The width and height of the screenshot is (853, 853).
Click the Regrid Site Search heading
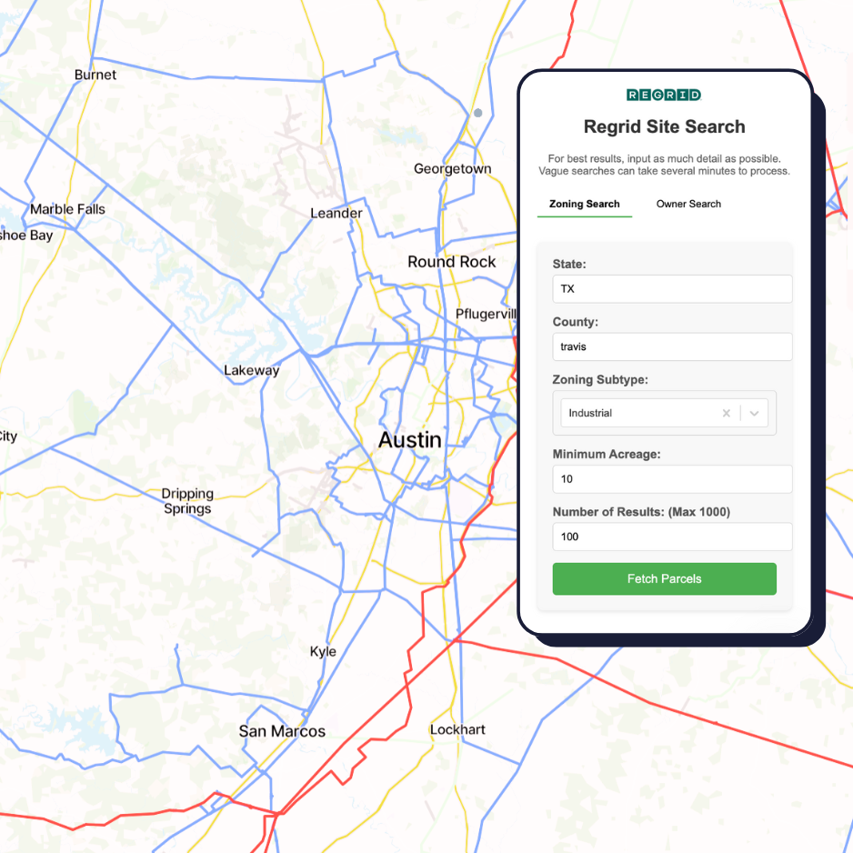[x=664, y=126]
